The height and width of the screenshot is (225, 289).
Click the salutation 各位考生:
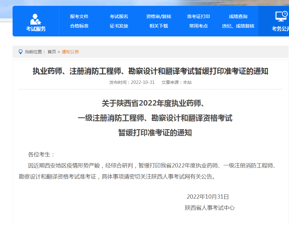[x=41, y=154]
